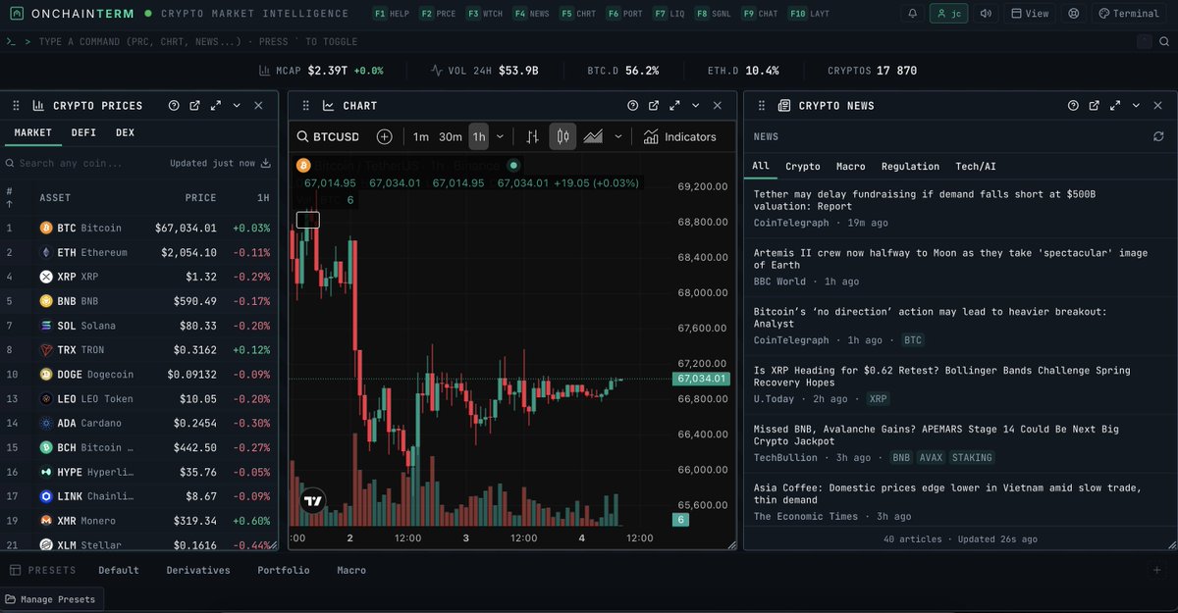The height and width of the screenshot is (613, 1178).
Task: Switch to the MARKET tab
Action: pos(33,132)
